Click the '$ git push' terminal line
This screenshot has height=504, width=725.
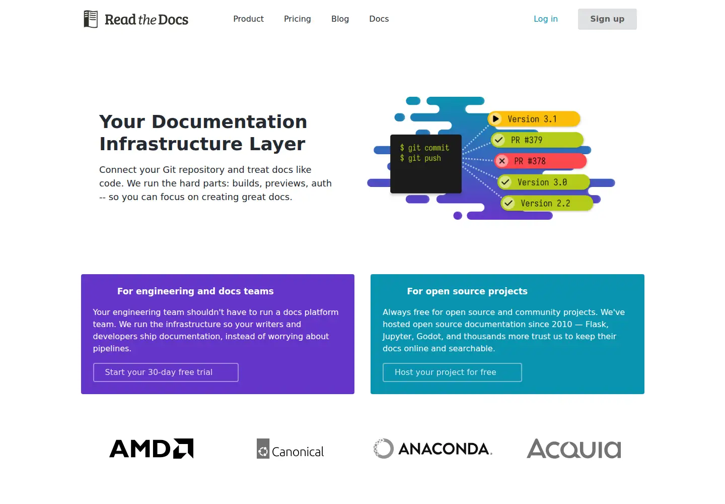(420, 158)
